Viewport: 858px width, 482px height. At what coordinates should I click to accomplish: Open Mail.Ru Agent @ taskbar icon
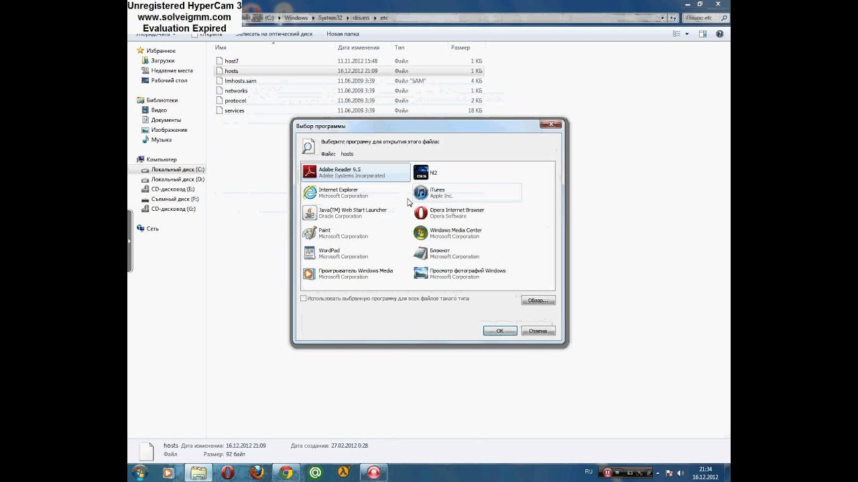(x=315, y=473)
